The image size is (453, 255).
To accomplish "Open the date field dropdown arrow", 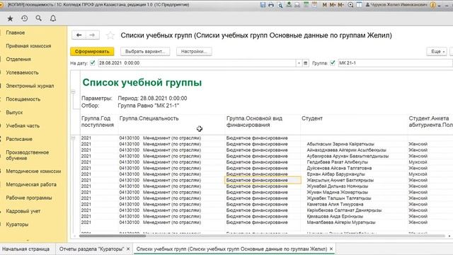I will (x=299, y=63).
